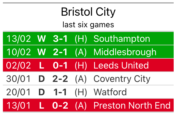
Task: Click the 2-1 score against Middlesbrough
Action: [60, 52]
